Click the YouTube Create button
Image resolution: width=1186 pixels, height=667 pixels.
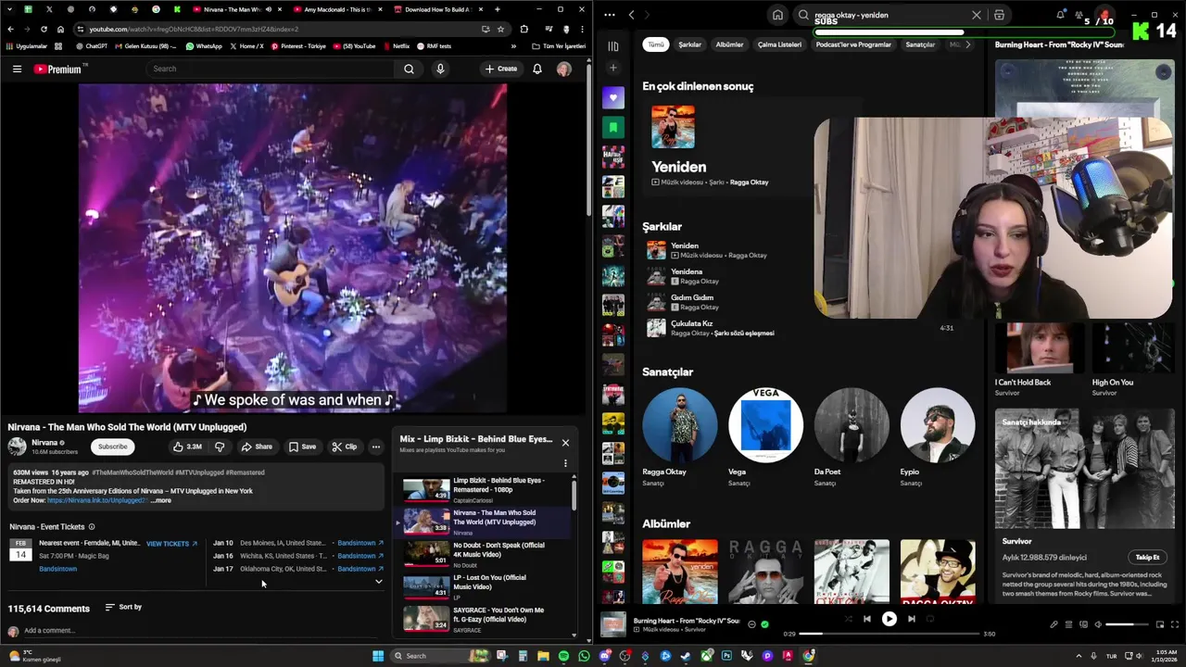501,69
